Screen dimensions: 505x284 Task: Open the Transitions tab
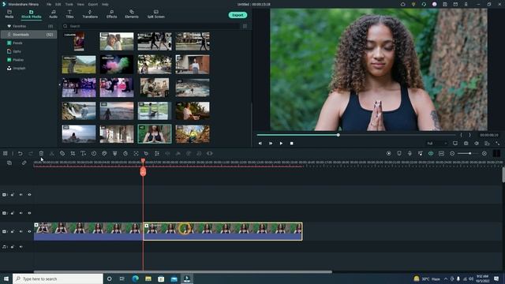point(90,14)
